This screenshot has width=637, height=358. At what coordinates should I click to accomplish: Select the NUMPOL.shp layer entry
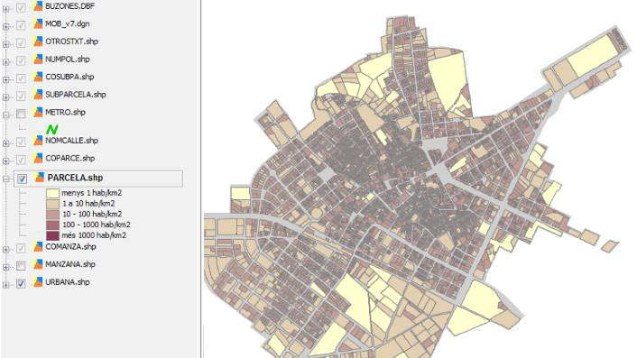pos(68,59)
